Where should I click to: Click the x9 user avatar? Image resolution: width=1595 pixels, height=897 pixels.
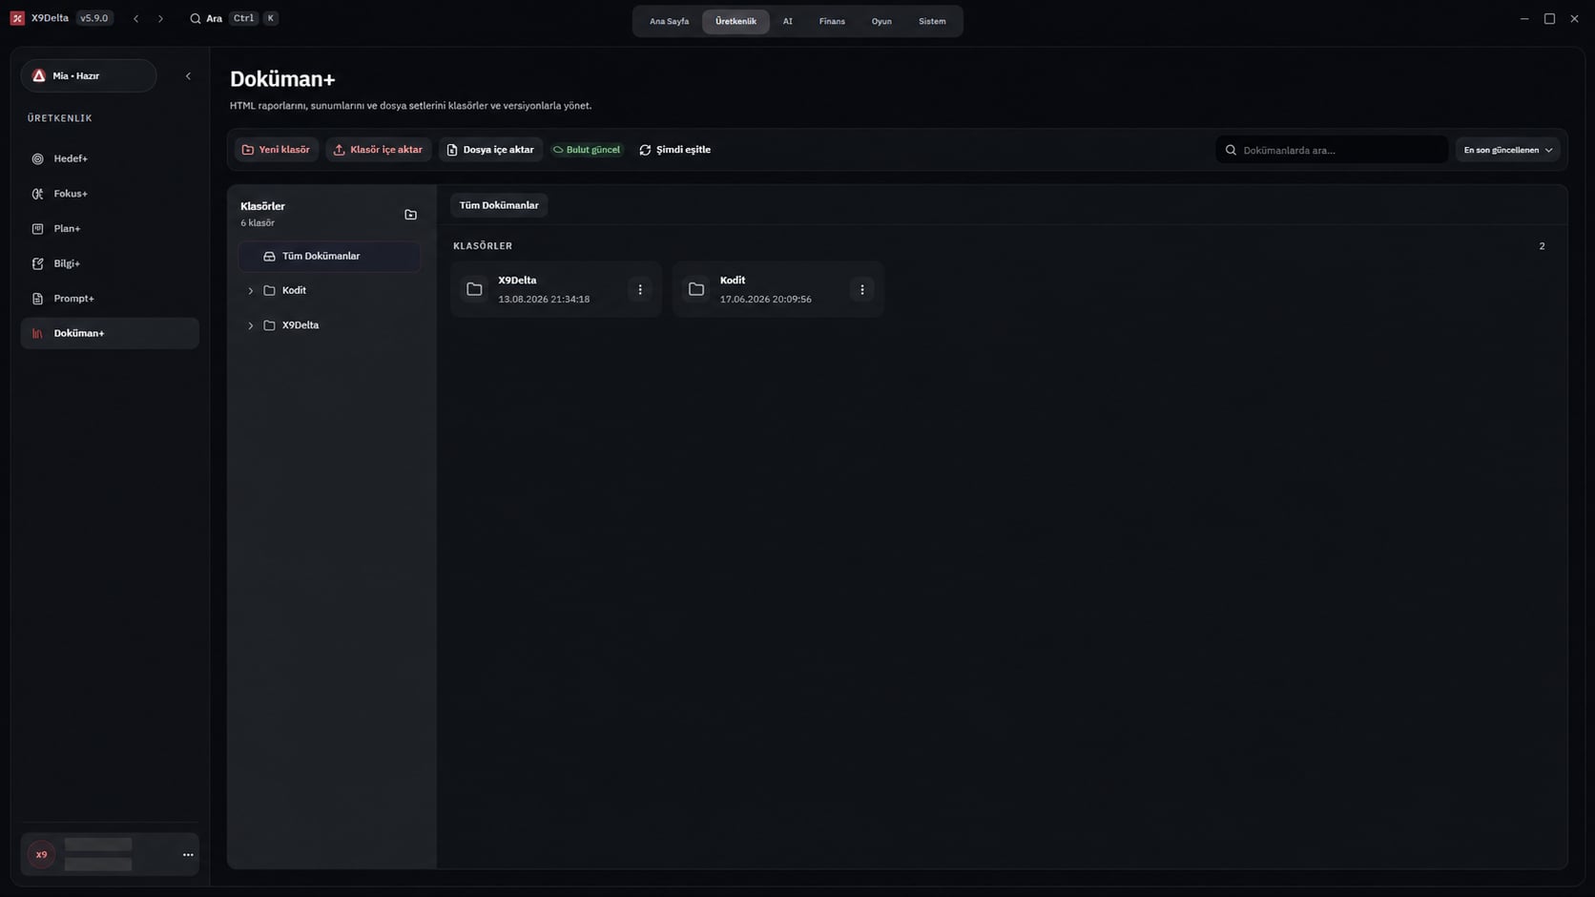pyautogui.click(x=41, y=855)
